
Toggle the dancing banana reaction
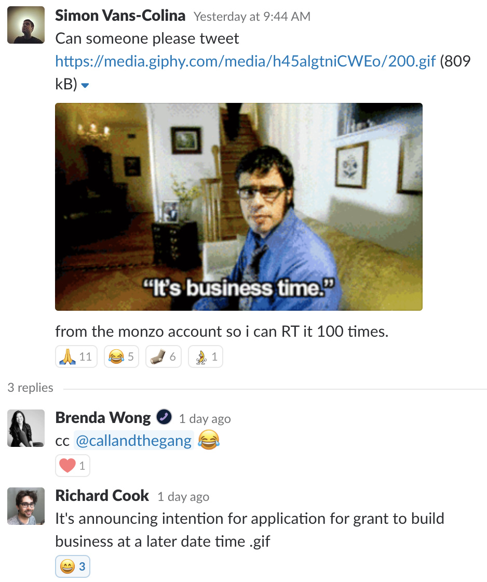206,356
